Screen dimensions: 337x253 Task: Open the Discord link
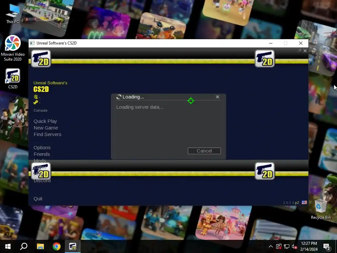coord(42,181)
